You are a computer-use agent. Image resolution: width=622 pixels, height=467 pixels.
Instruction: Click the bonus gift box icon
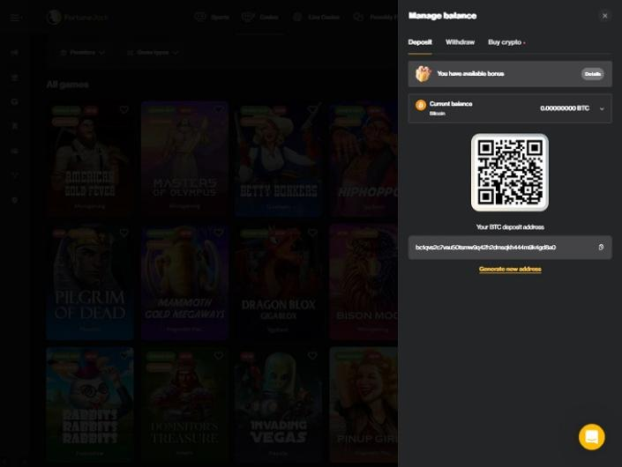[423, 74]
